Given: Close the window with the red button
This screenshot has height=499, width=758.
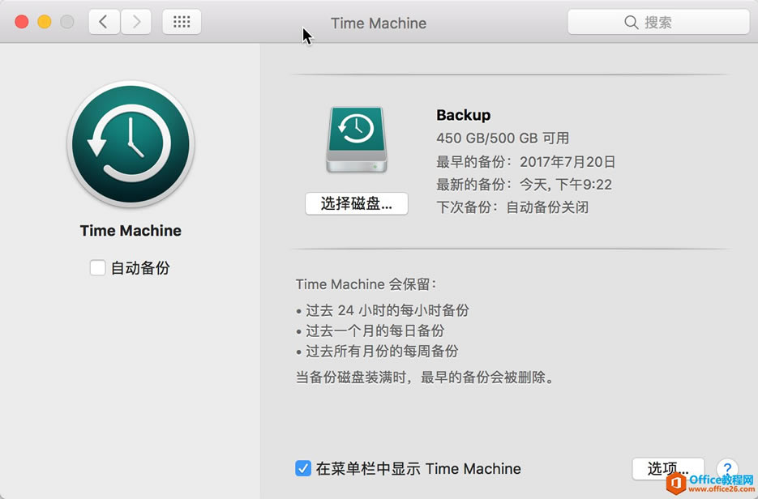Looking at the screenshot, I should point(22,22).
